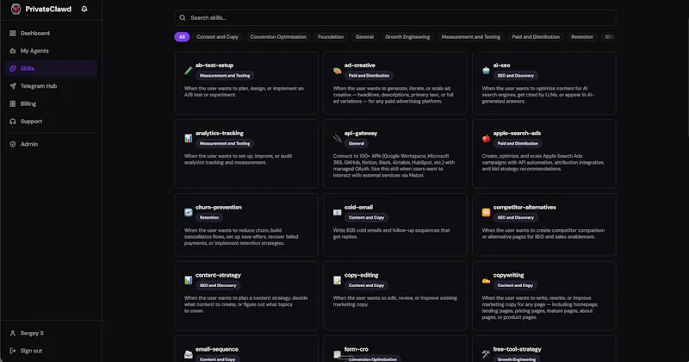This screenshot has height=362, width=689.
Task: Open ai-seo skill title
Action: [x=501, y=66]
